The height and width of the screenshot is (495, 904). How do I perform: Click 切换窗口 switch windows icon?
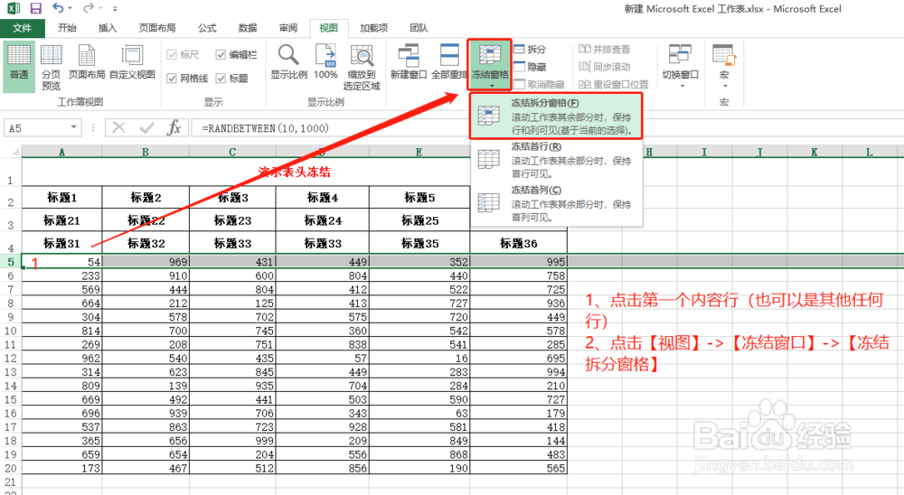tap(681, 62)
